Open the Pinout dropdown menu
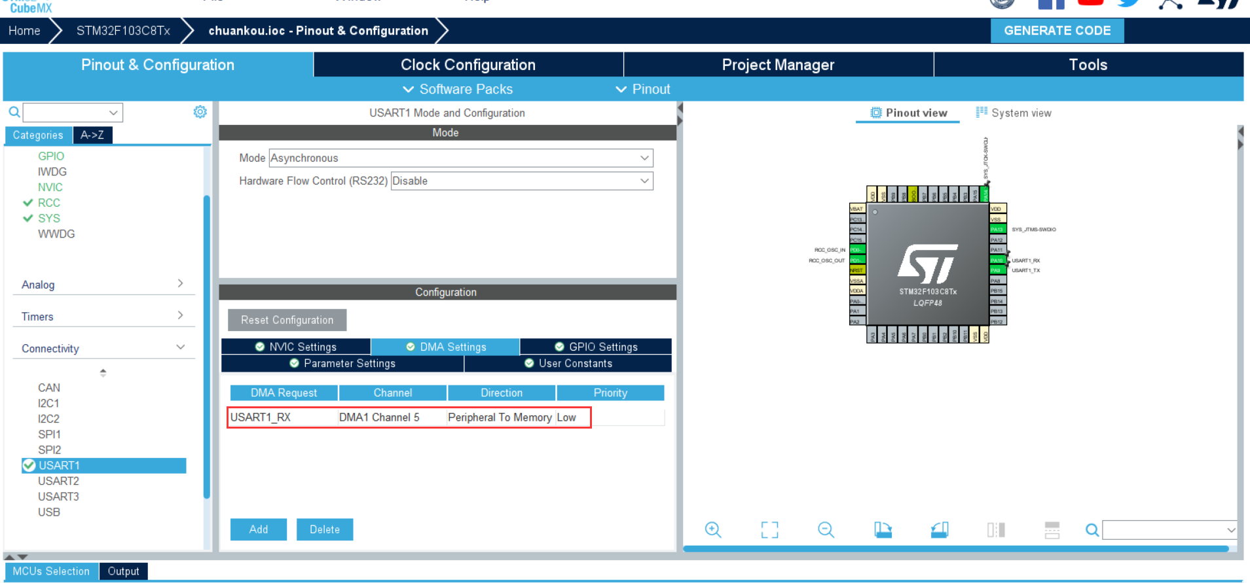 coord(643,89)
